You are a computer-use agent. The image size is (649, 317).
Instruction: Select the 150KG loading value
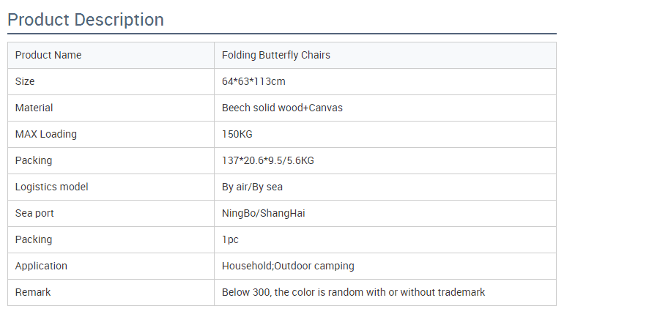click(237, 135)
